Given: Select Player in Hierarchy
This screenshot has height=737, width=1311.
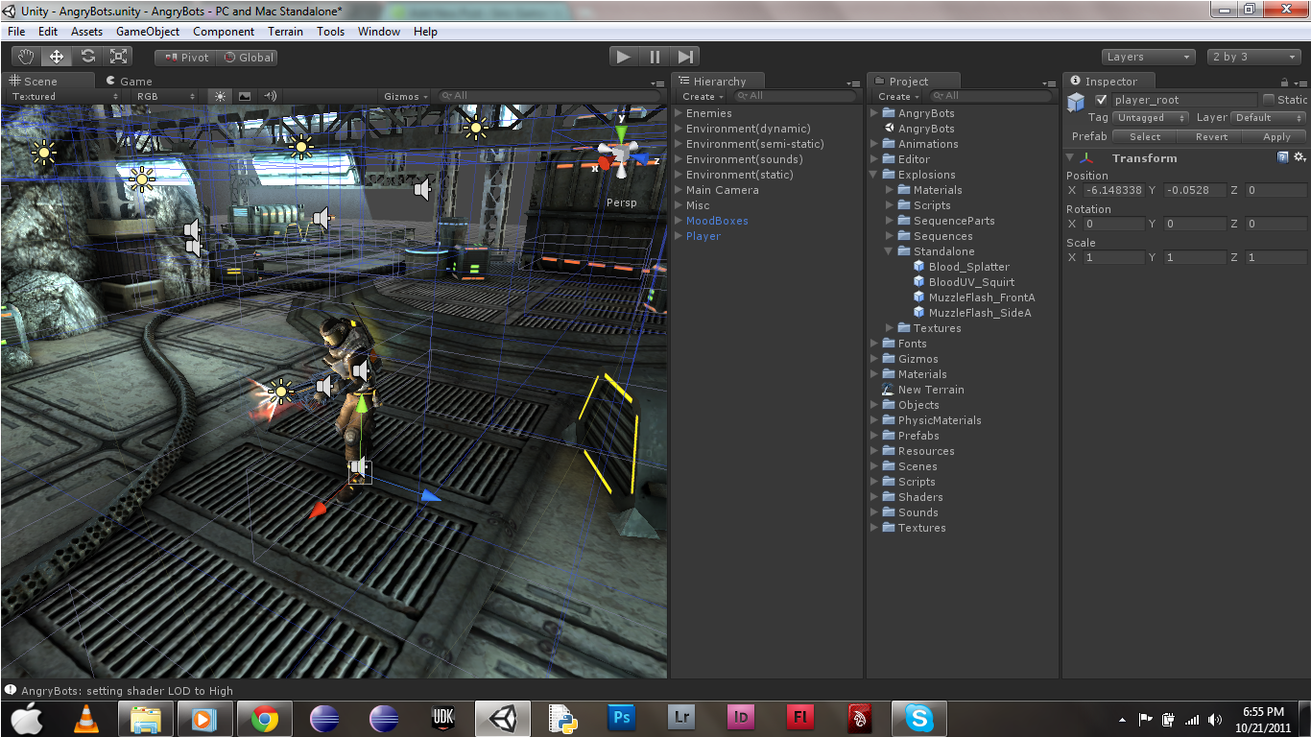Looking at the screenshot, I should [703, 236].
